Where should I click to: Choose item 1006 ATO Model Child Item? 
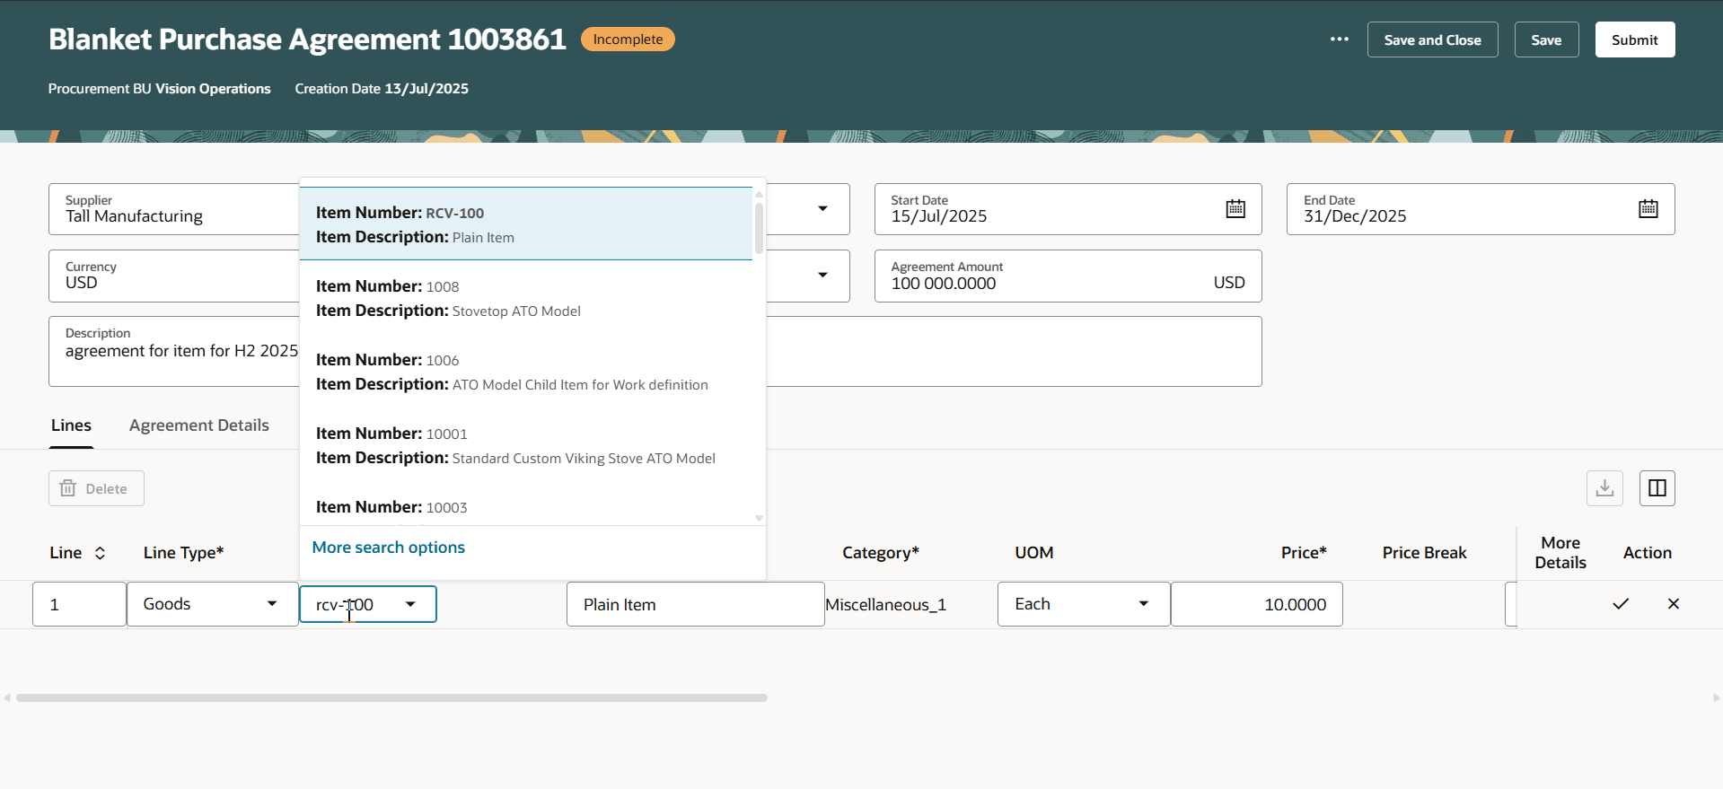pos(526,372)
